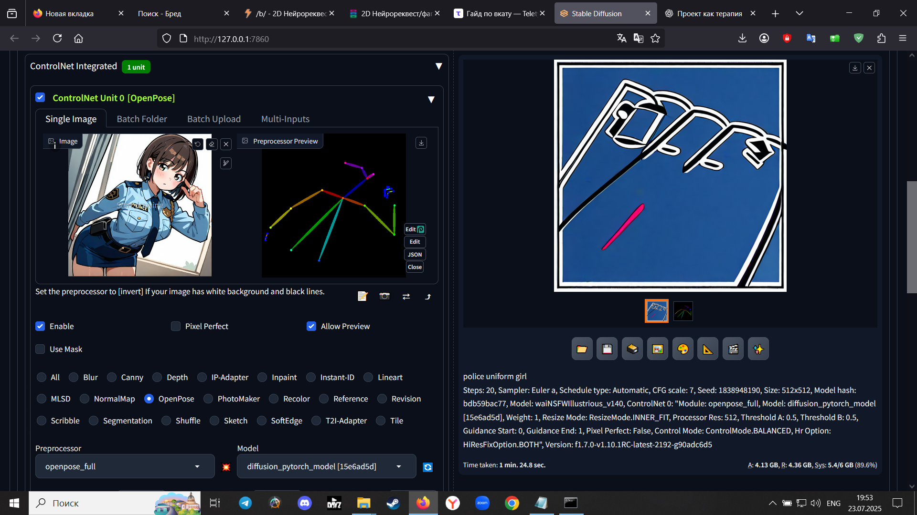Collapse the ControlNet Integrated section
Viewport: 917px width, 515px height.
coord(438,66)
